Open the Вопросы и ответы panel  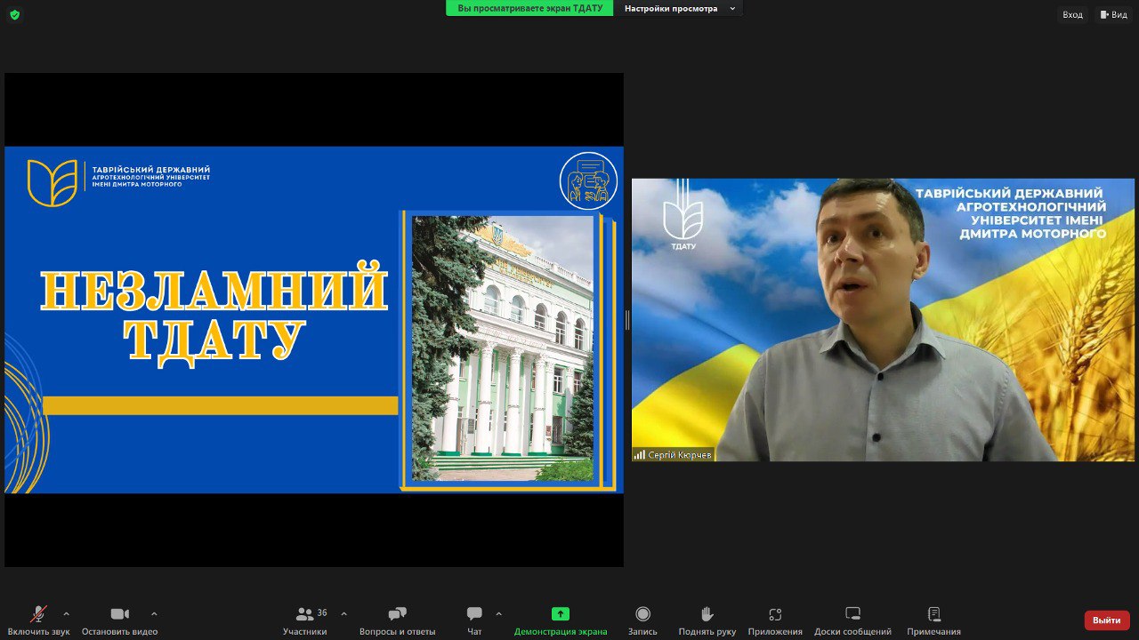point(398,620)
